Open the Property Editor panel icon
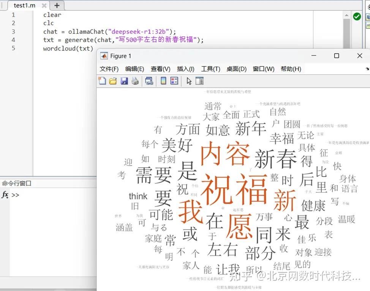This screenshot has width=370, height=291. [x=199, y=80]
